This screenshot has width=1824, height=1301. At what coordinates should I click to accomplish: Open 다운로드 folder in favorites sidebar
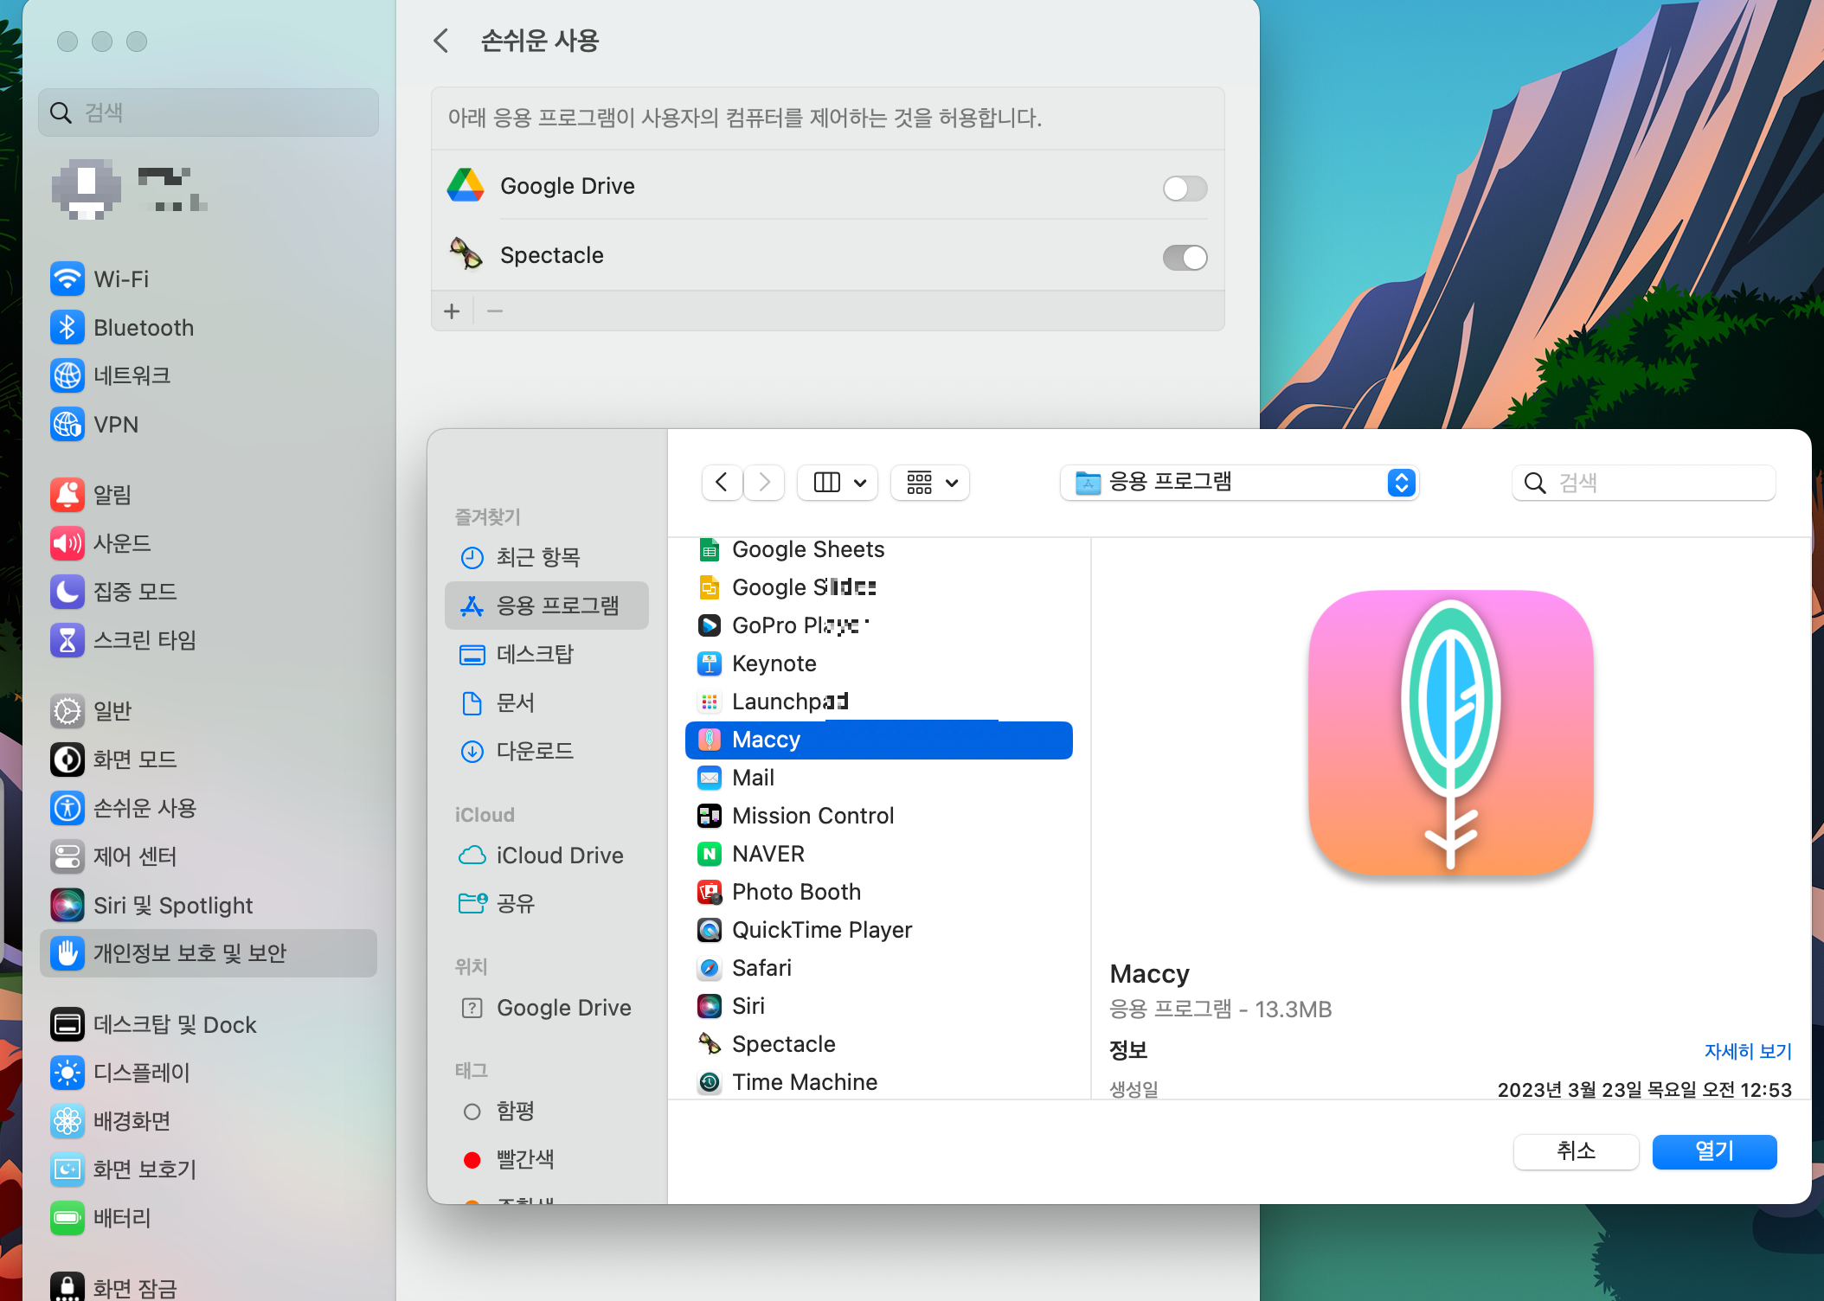point(535,751)
